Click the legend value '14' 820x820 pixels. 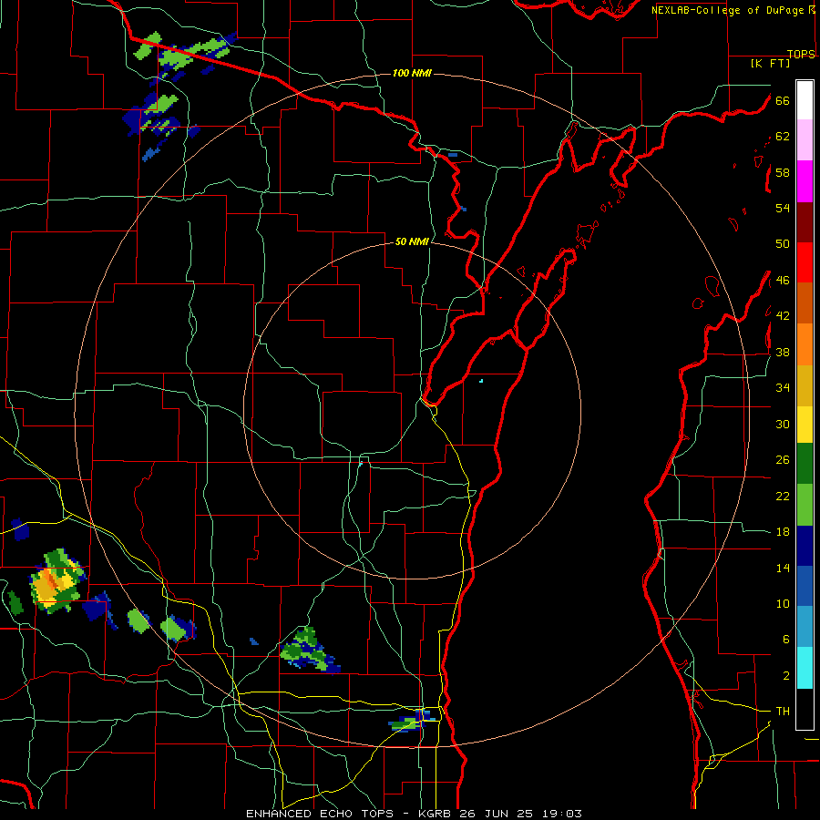(x=783, y=568)
